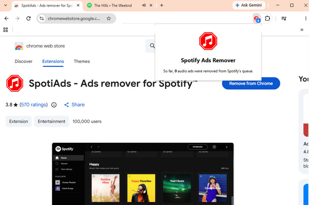Viewport: 309px width, 205px height.
Task: Switch to The Hills • The Weeknd tab
Action: click(113, 5)
